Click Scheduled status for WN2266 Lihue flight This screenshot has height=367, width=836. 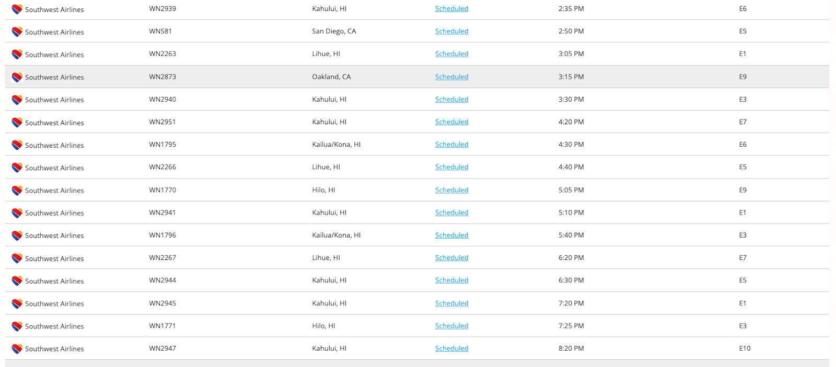coord(451,167)
